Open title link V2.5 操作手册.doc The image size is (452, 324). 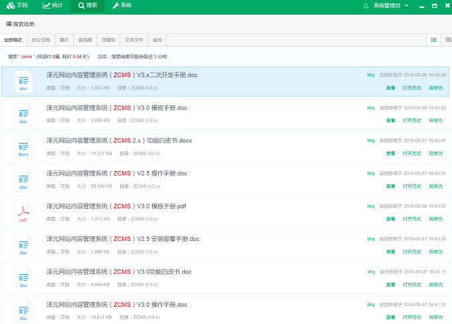coord(117,173)
